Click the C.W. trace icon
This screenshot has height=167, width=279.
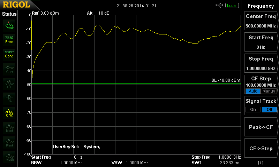click(x=9, y=112)
